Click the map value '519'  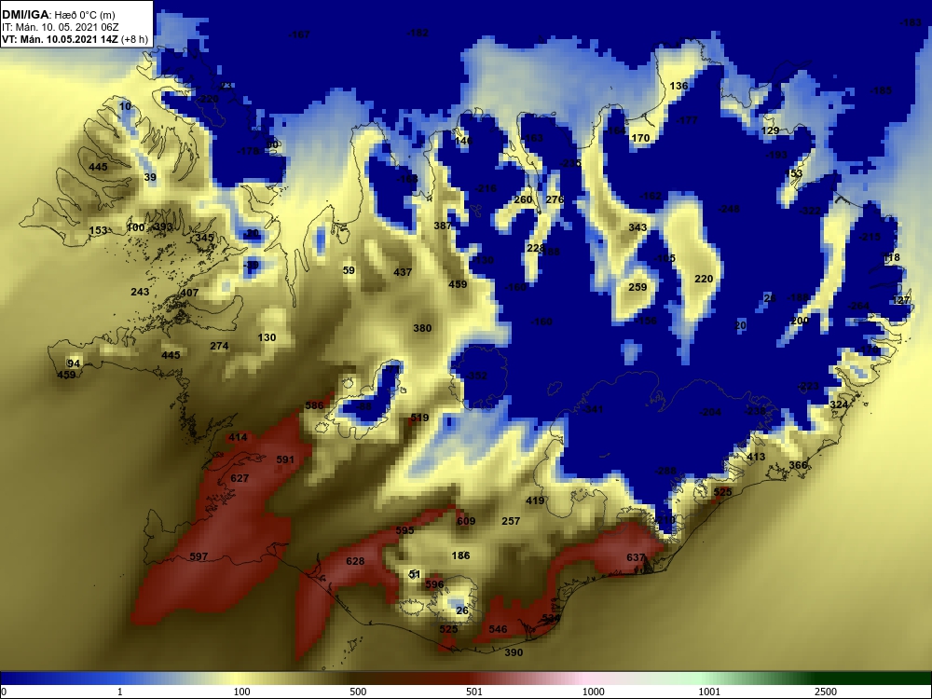click(x=419, y=418)
